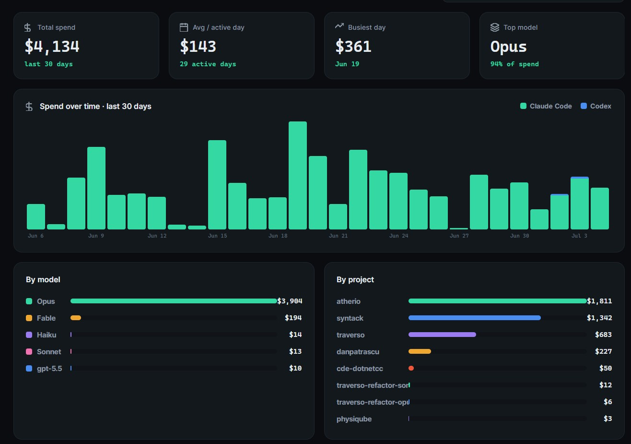This screenshot has width=631, height=444.
Task: Click the $683 traverso amount
Action: tap(604, 335)
